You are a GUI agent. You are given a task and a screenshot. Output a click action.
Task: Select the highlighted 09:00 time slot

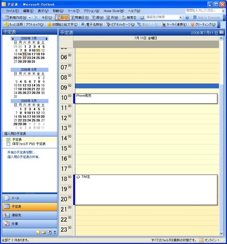click(x=147, y=86)
